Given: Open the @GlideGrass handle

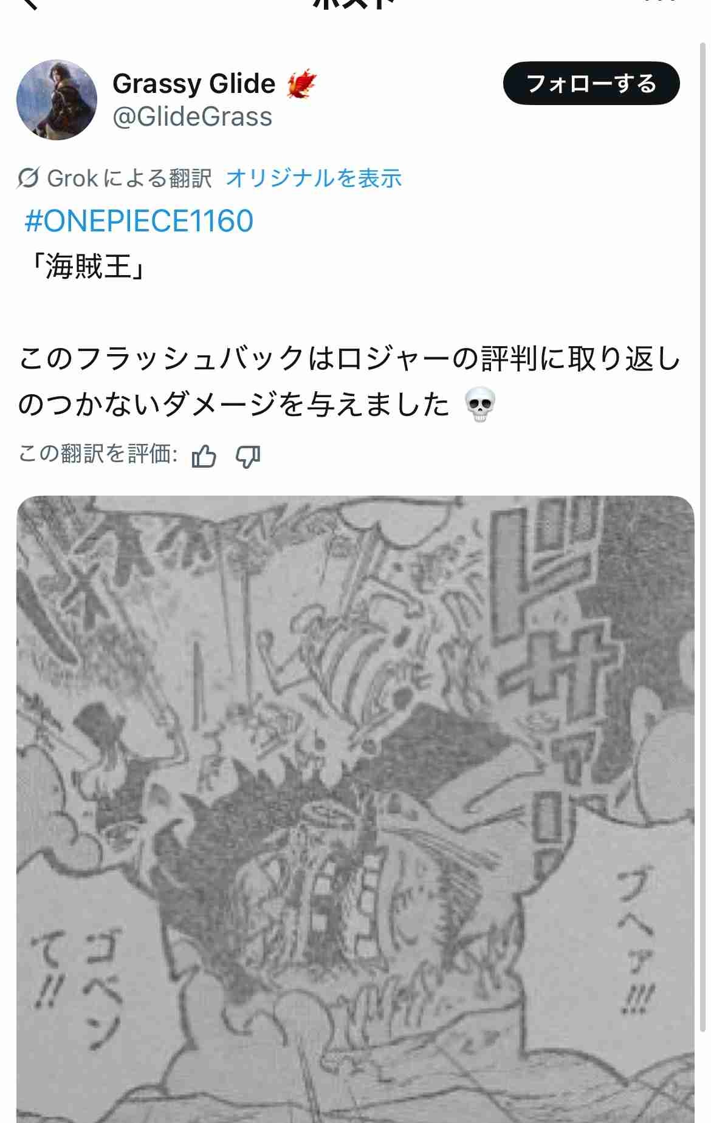Looking at the screenshot, I should coord(193,117).
